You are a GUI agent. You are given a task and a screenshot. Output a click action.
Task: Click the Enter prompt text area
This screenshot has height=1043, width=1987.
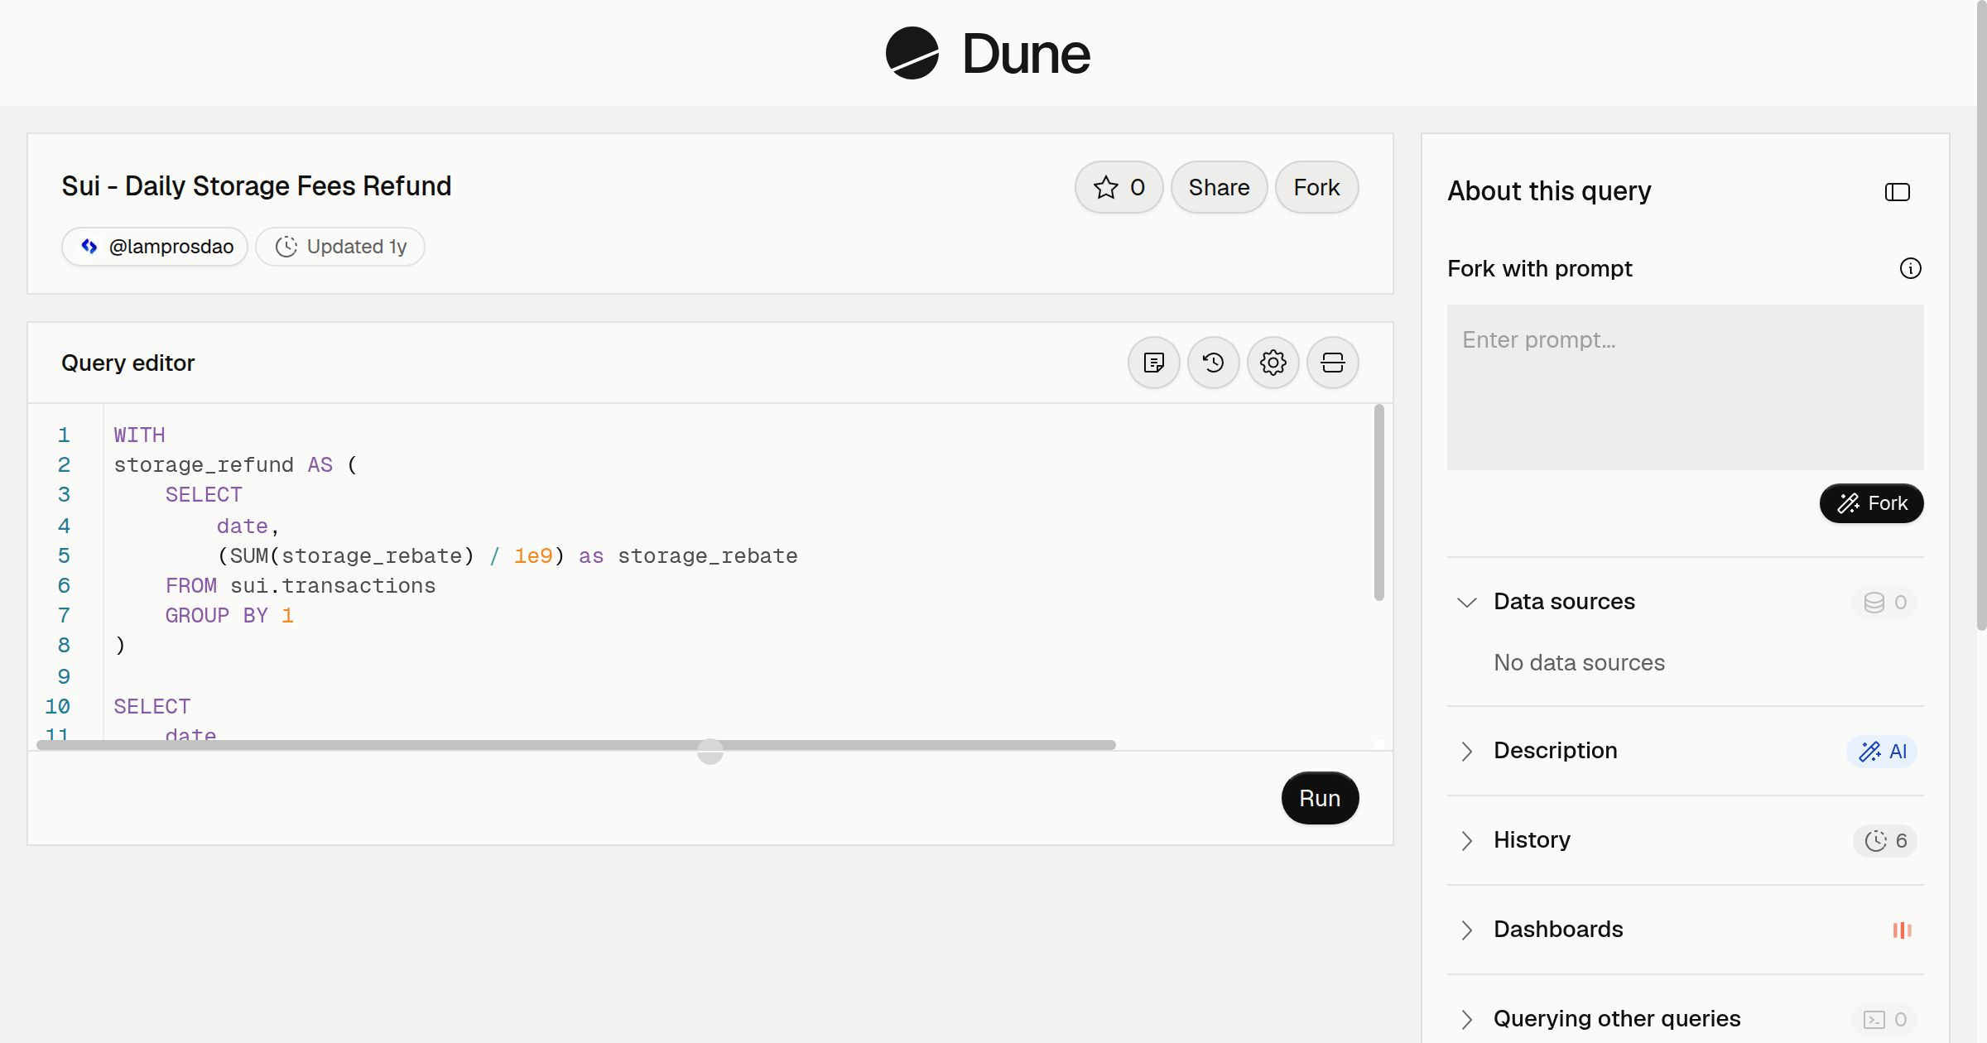(x=1685, y=387)
